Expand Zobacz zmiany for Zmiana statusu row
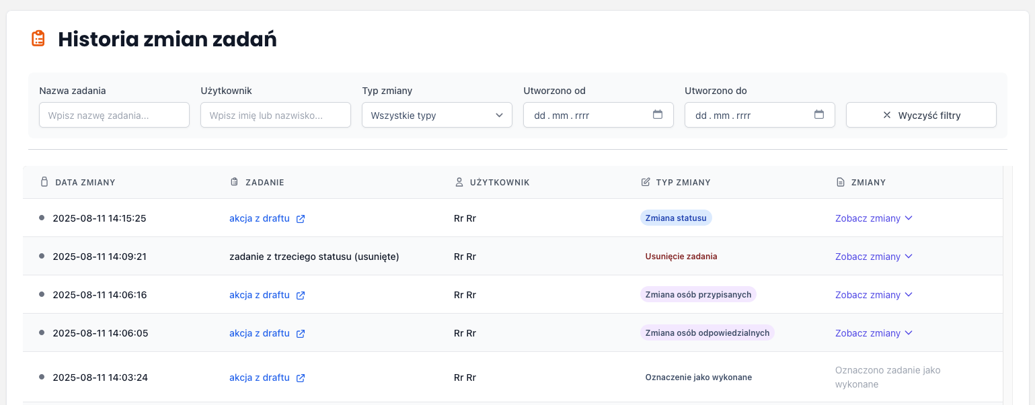The height and width of the screenshot is (405, 1035). click(873, 218)
